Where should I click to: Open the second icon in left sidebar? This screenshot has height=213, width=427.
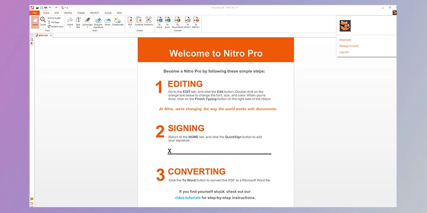coord(32,39)
